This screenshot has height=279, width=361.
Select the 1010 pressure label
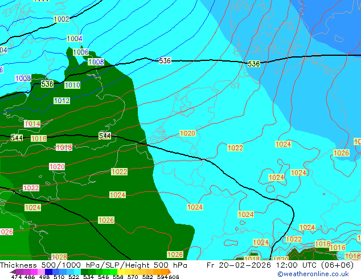tap(72, 85)
